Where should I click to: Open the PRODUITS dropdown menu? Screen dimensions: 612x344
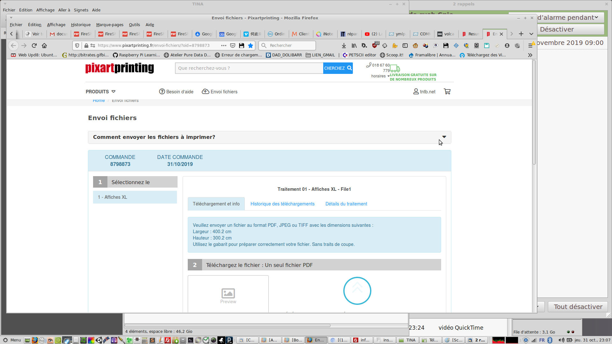tap(100, 92)
